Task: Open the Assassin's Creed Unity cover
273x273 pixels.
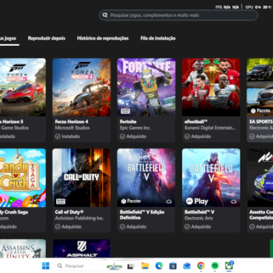Action: pyautogui.click(x=23, y=248)
